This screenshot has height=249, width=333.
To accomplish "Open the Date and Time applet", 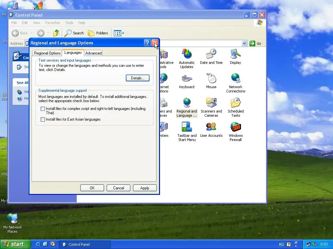I will click(x=211, y=56).
